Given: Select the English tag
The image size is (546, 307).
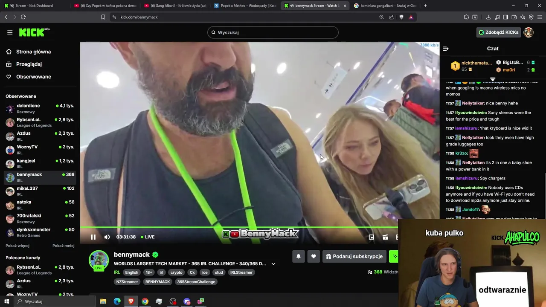Looking at the screenshot, I should [x=131, y=272].
